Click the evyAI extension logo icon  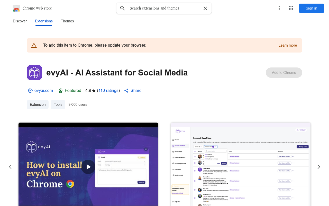point(34,73)
